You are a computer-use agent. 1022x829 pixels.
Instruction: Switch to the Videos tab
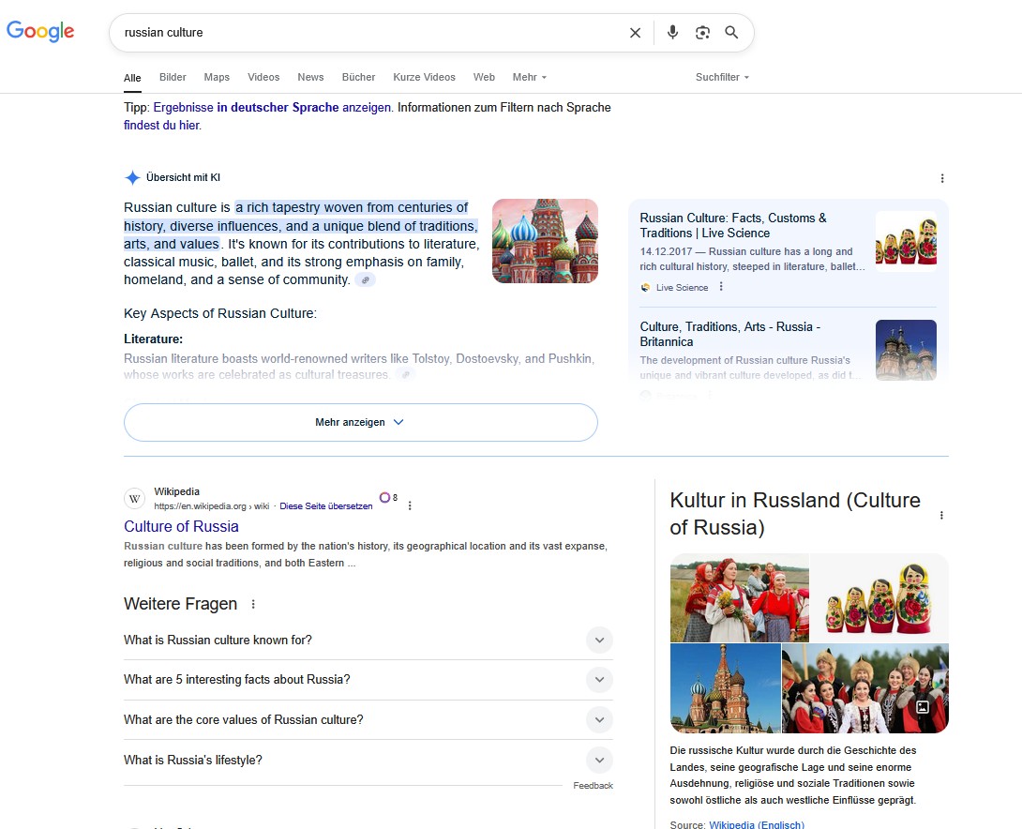263,77
